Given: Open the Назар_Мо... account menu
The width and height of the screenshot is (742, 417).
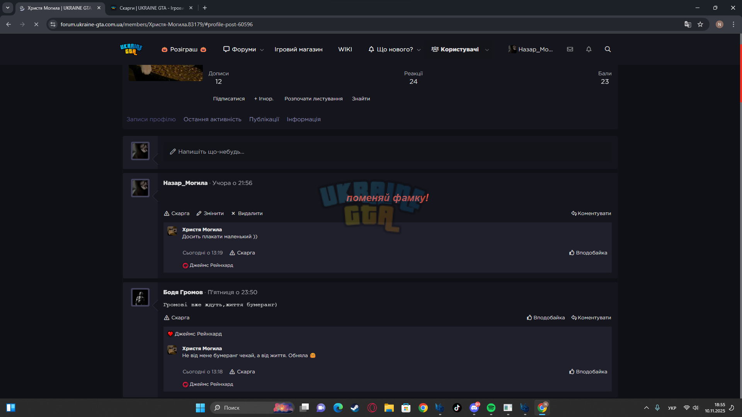Looking at the screenshot, I should point(531,49).
